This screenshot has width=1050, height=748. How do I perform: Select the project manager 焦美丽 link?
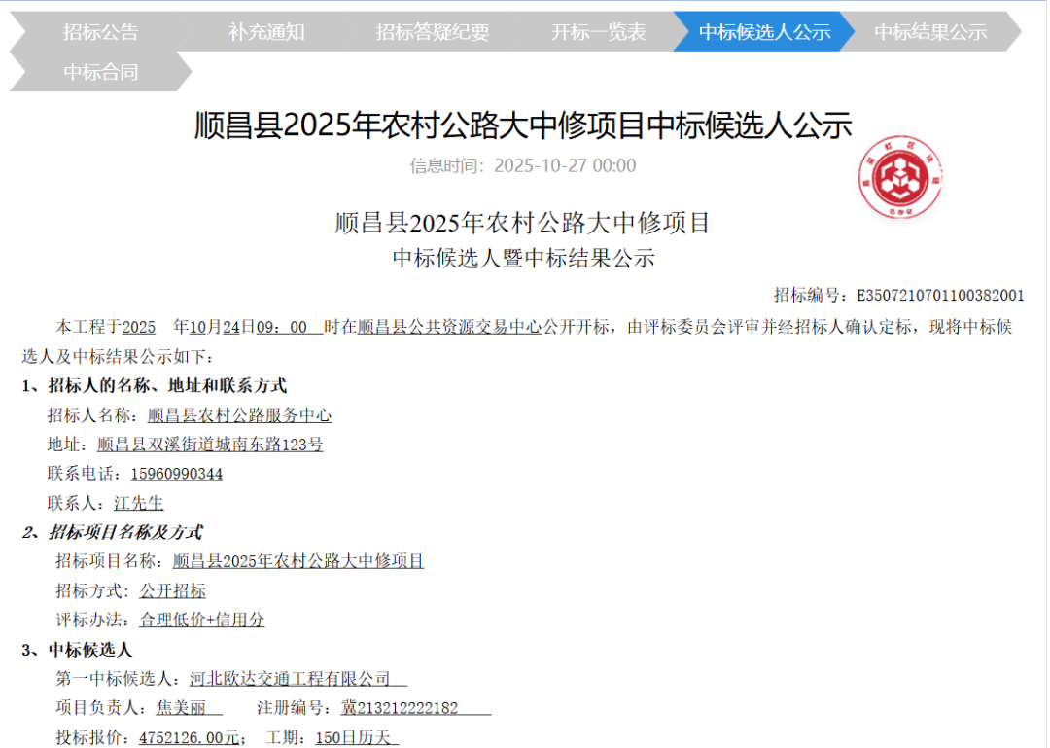pos(178,707)
